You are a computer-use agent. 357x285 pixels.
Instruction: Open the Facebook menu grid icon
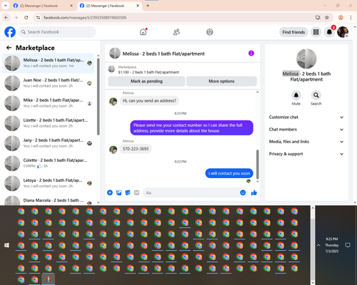point(316,32)
